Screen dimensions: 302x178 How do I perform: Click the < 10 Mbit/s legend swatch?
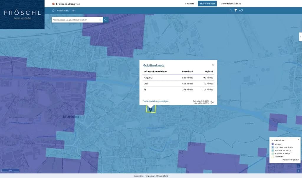pyautogui.click(x=273, y=157)
